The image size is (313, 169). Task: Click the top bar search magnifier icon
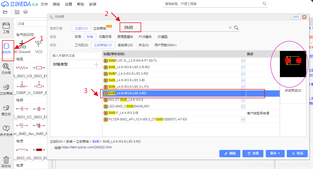(x=264, y=4)
